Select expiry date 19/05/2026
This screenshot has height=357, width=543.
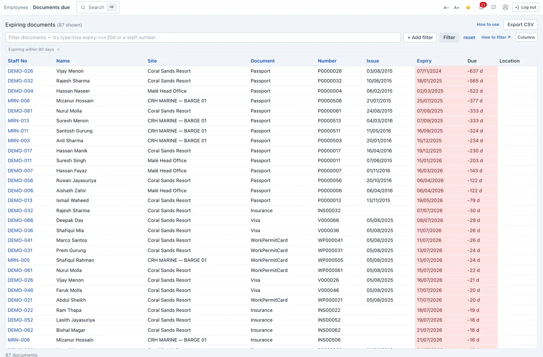point(430,200)
